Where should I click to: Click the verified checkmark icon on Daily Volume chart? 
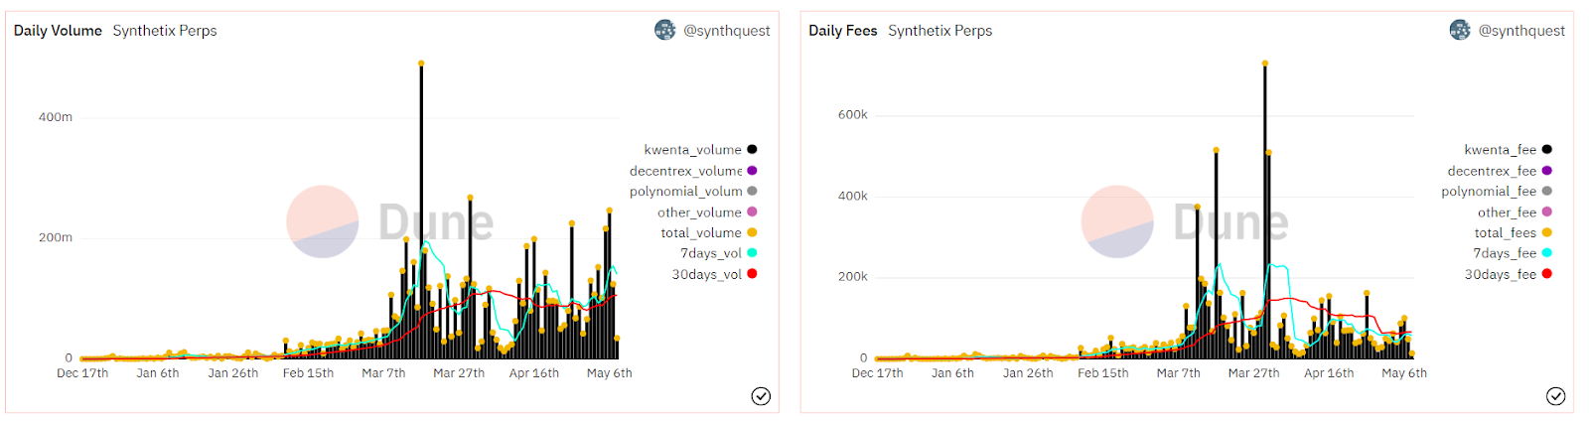pyautogui.click(x=761, y=396)
